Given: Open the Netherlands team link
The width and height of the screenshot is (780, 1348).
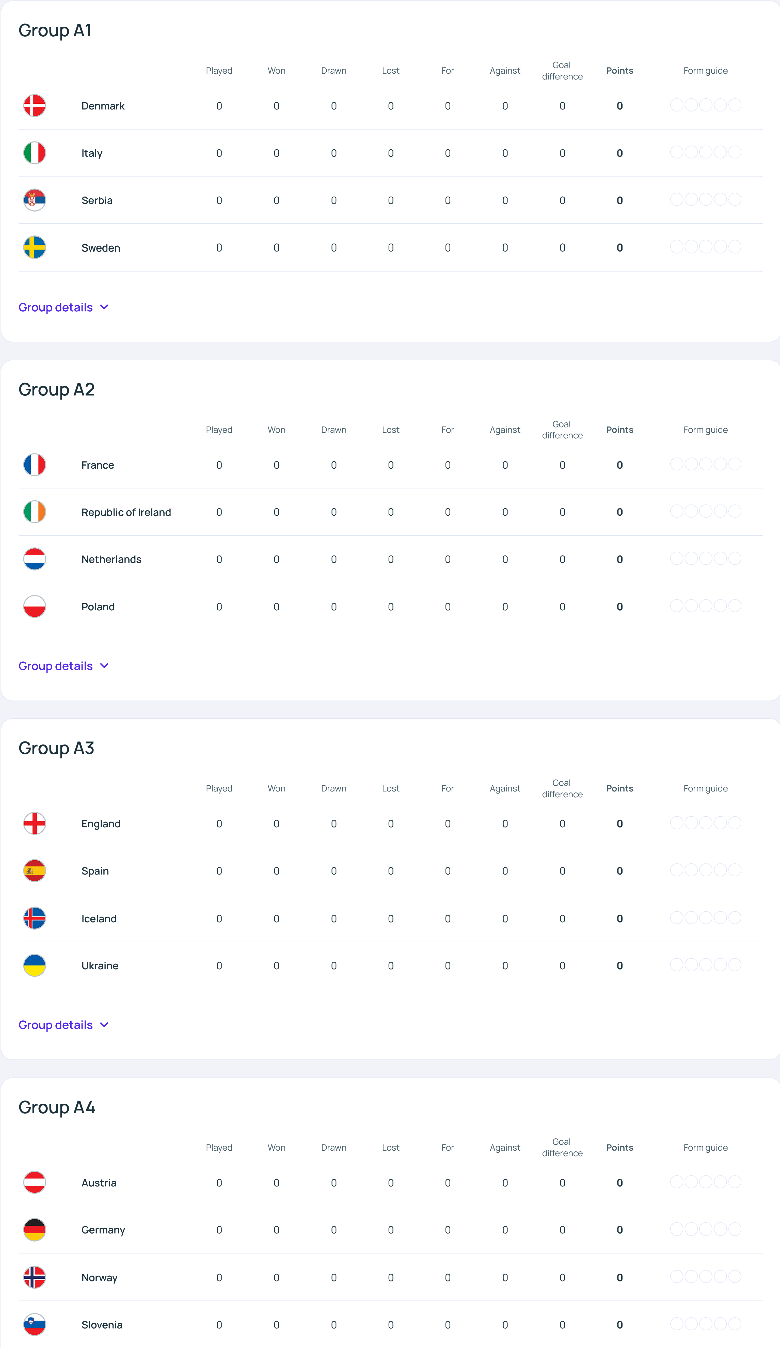Looking at the screenshot, I should pyautogui.click(x=111, y=560).
